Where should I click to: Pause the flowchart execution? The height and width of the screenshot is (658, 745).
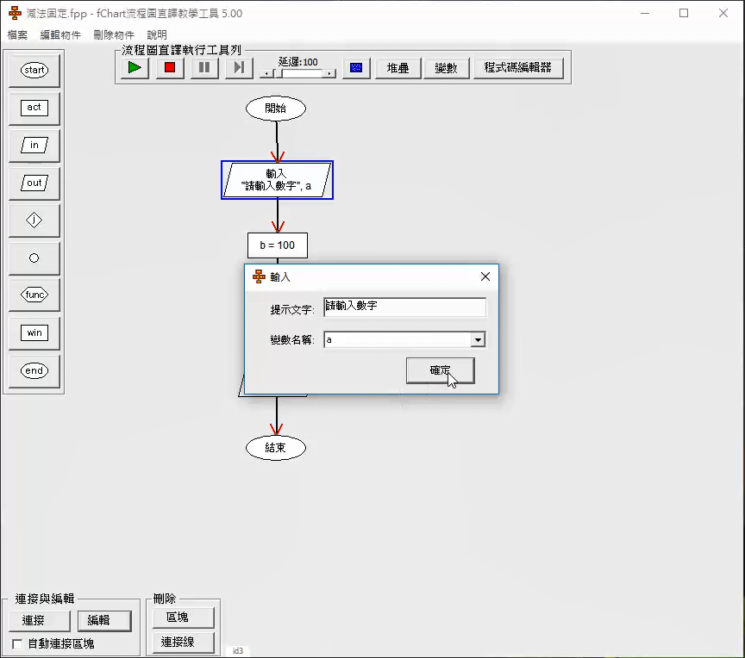pyautogui.click(x=204, y=68)
